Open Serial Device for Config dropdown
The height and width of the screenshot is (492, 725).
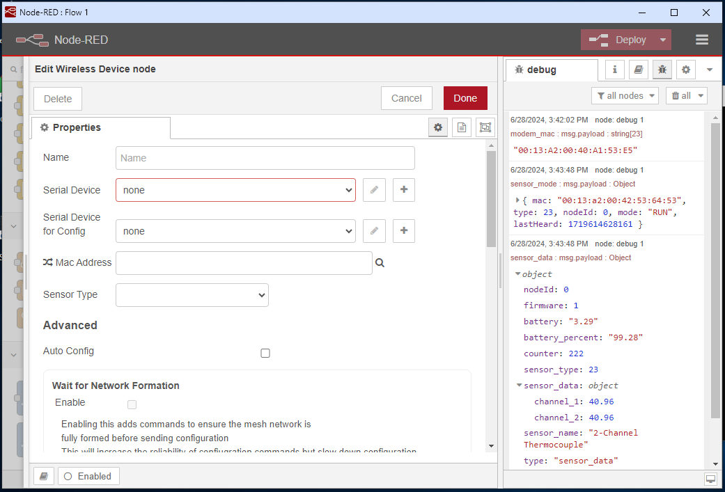tap(236, 231)
